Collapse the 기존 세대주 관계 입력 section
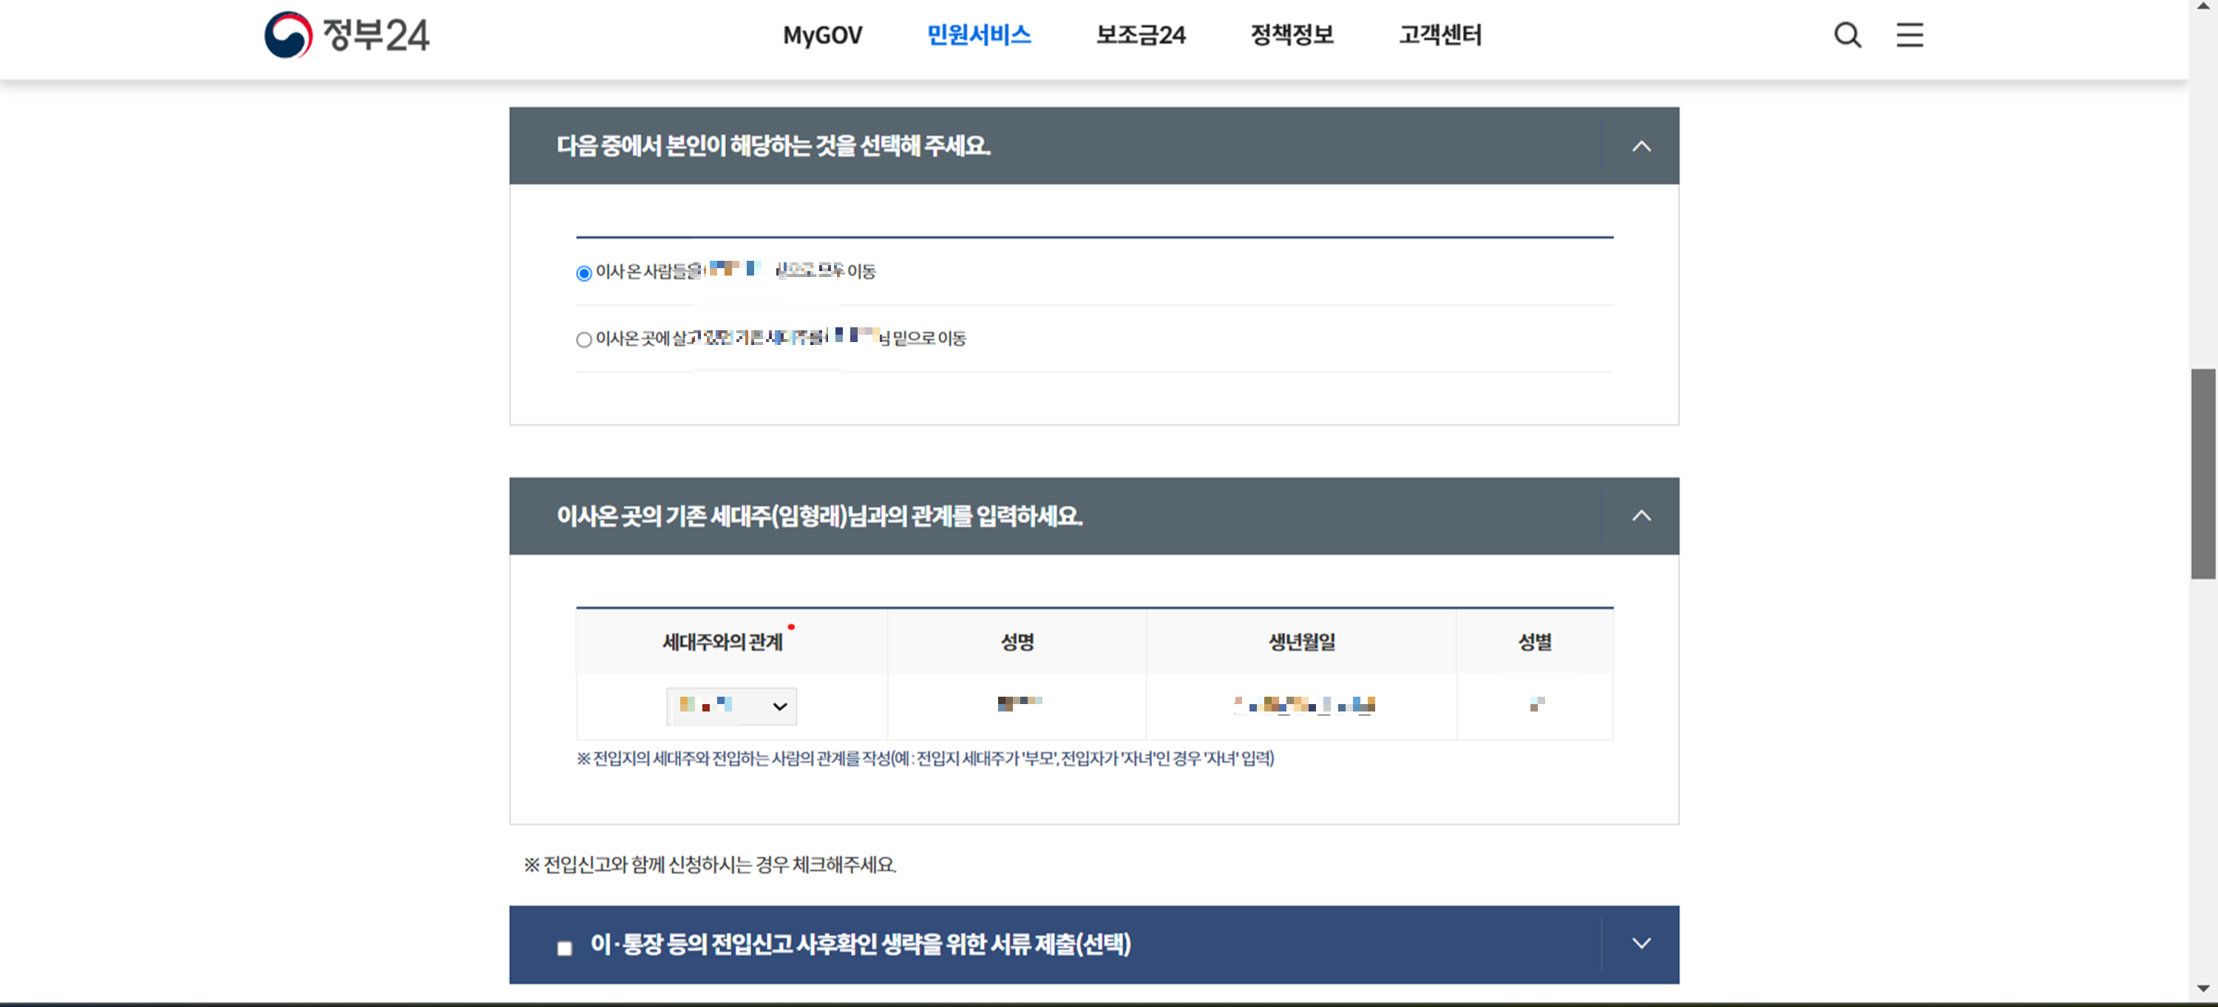Image resolution: width=2218 pixels, height=1007 pixels. [x=1641, y=516]
